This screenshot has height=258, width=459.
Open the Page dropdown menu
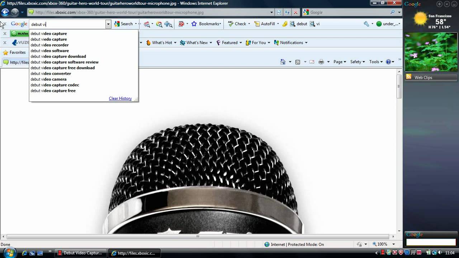(340, 62)
